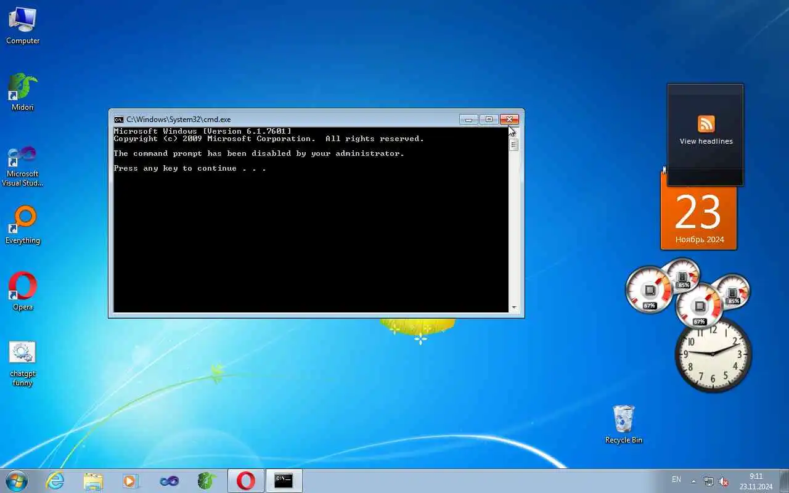Minimize the cmd.exe window
The height and width of the screenshot is (493, 789).
tap(468, 119)
